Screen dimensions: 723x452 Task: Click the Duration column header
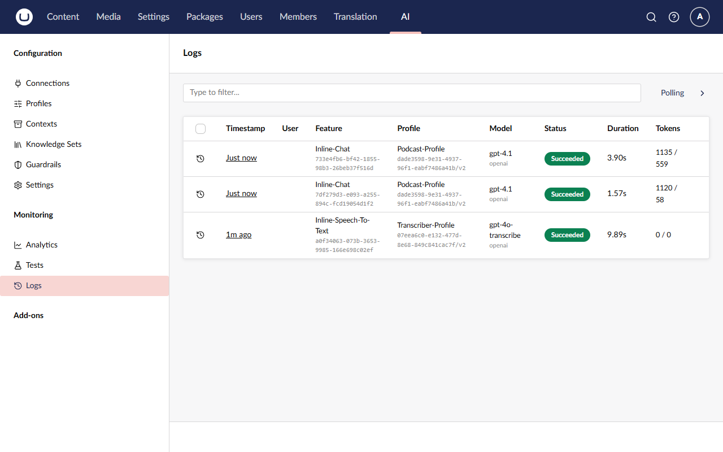[623, 129]
